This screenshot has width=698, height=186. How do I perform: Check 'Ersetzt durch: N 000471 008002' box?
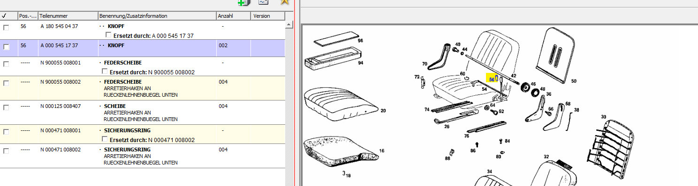pos(105,139)
